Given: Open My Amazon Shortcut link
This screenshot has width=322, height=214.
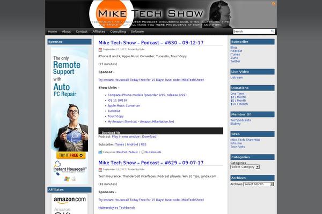Looking at the screenshot, I should 141,121.
